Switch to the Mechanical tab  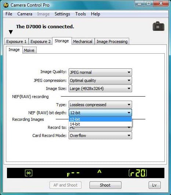tap(83, 41)
